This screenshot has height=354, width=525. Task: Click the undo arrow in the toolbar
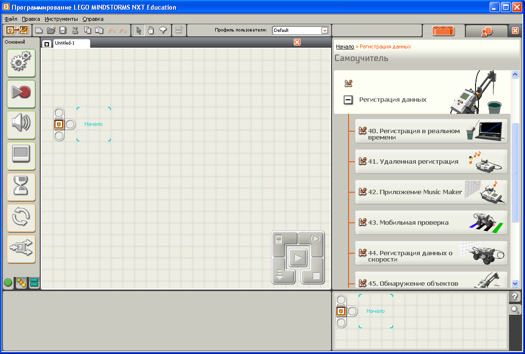coord(111,31)
